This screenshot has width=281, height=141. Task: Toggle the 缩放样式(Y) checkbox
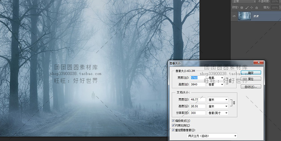coord(173,121)
